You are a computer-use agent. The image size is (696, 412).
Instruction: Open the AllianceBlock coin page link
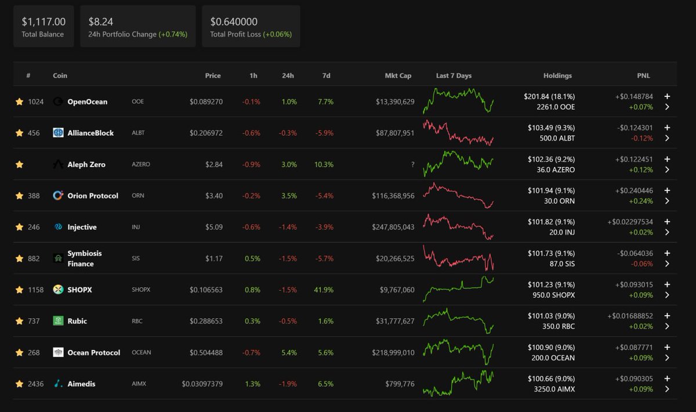[x=90, y=133]
